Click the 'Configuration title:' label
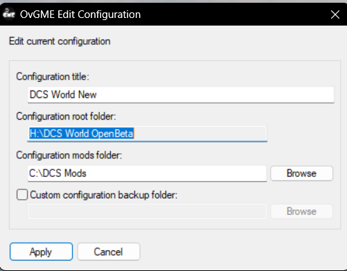Screen dimensions: 347x271 [x=53, y=77]
